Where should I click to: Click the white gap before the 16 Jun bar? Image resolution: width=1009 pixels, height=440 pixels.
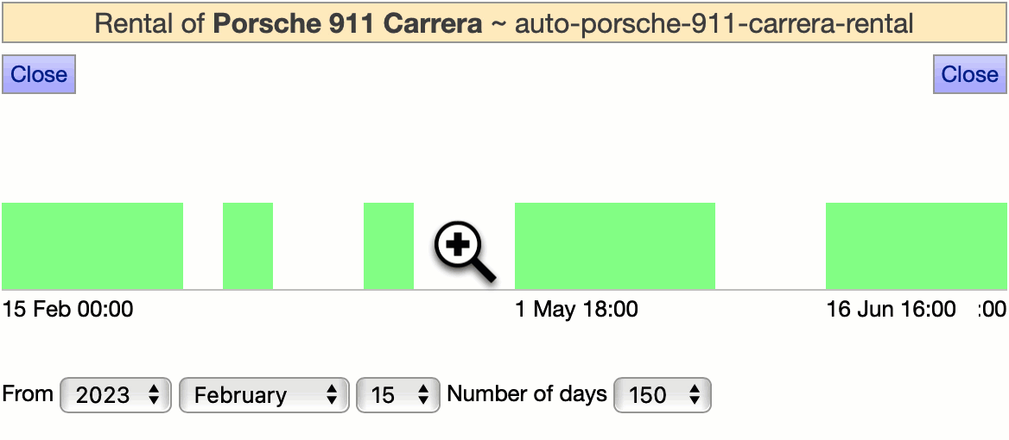[771, 246]
